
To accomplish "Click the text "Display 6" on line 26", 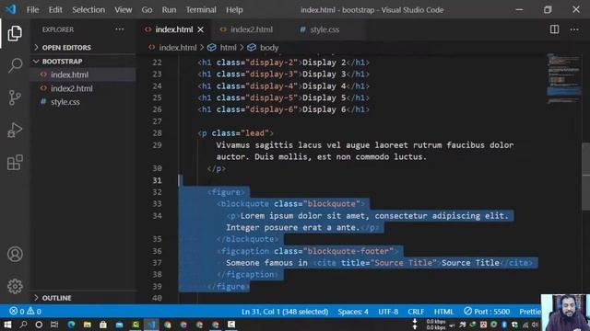I will pos(324,109).
